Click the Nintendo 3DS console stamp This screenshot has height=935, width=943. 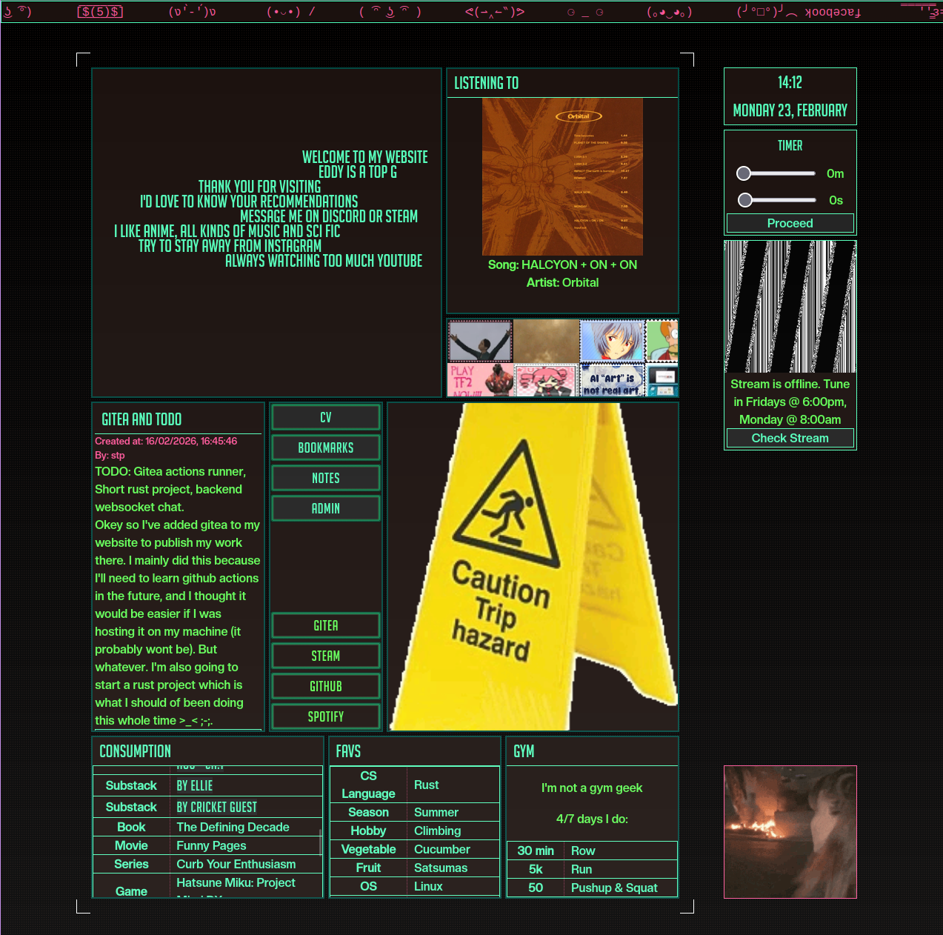(x=662, y=380)
